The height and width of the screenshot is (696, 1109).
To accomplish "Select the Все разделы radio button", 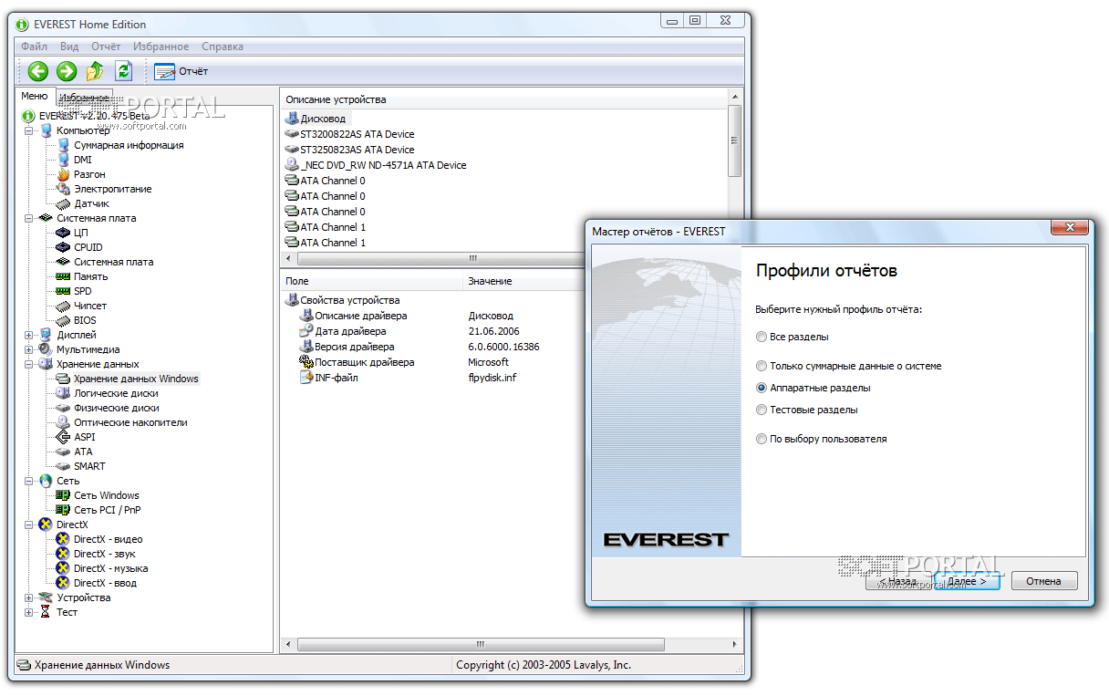I will (762, 337).
